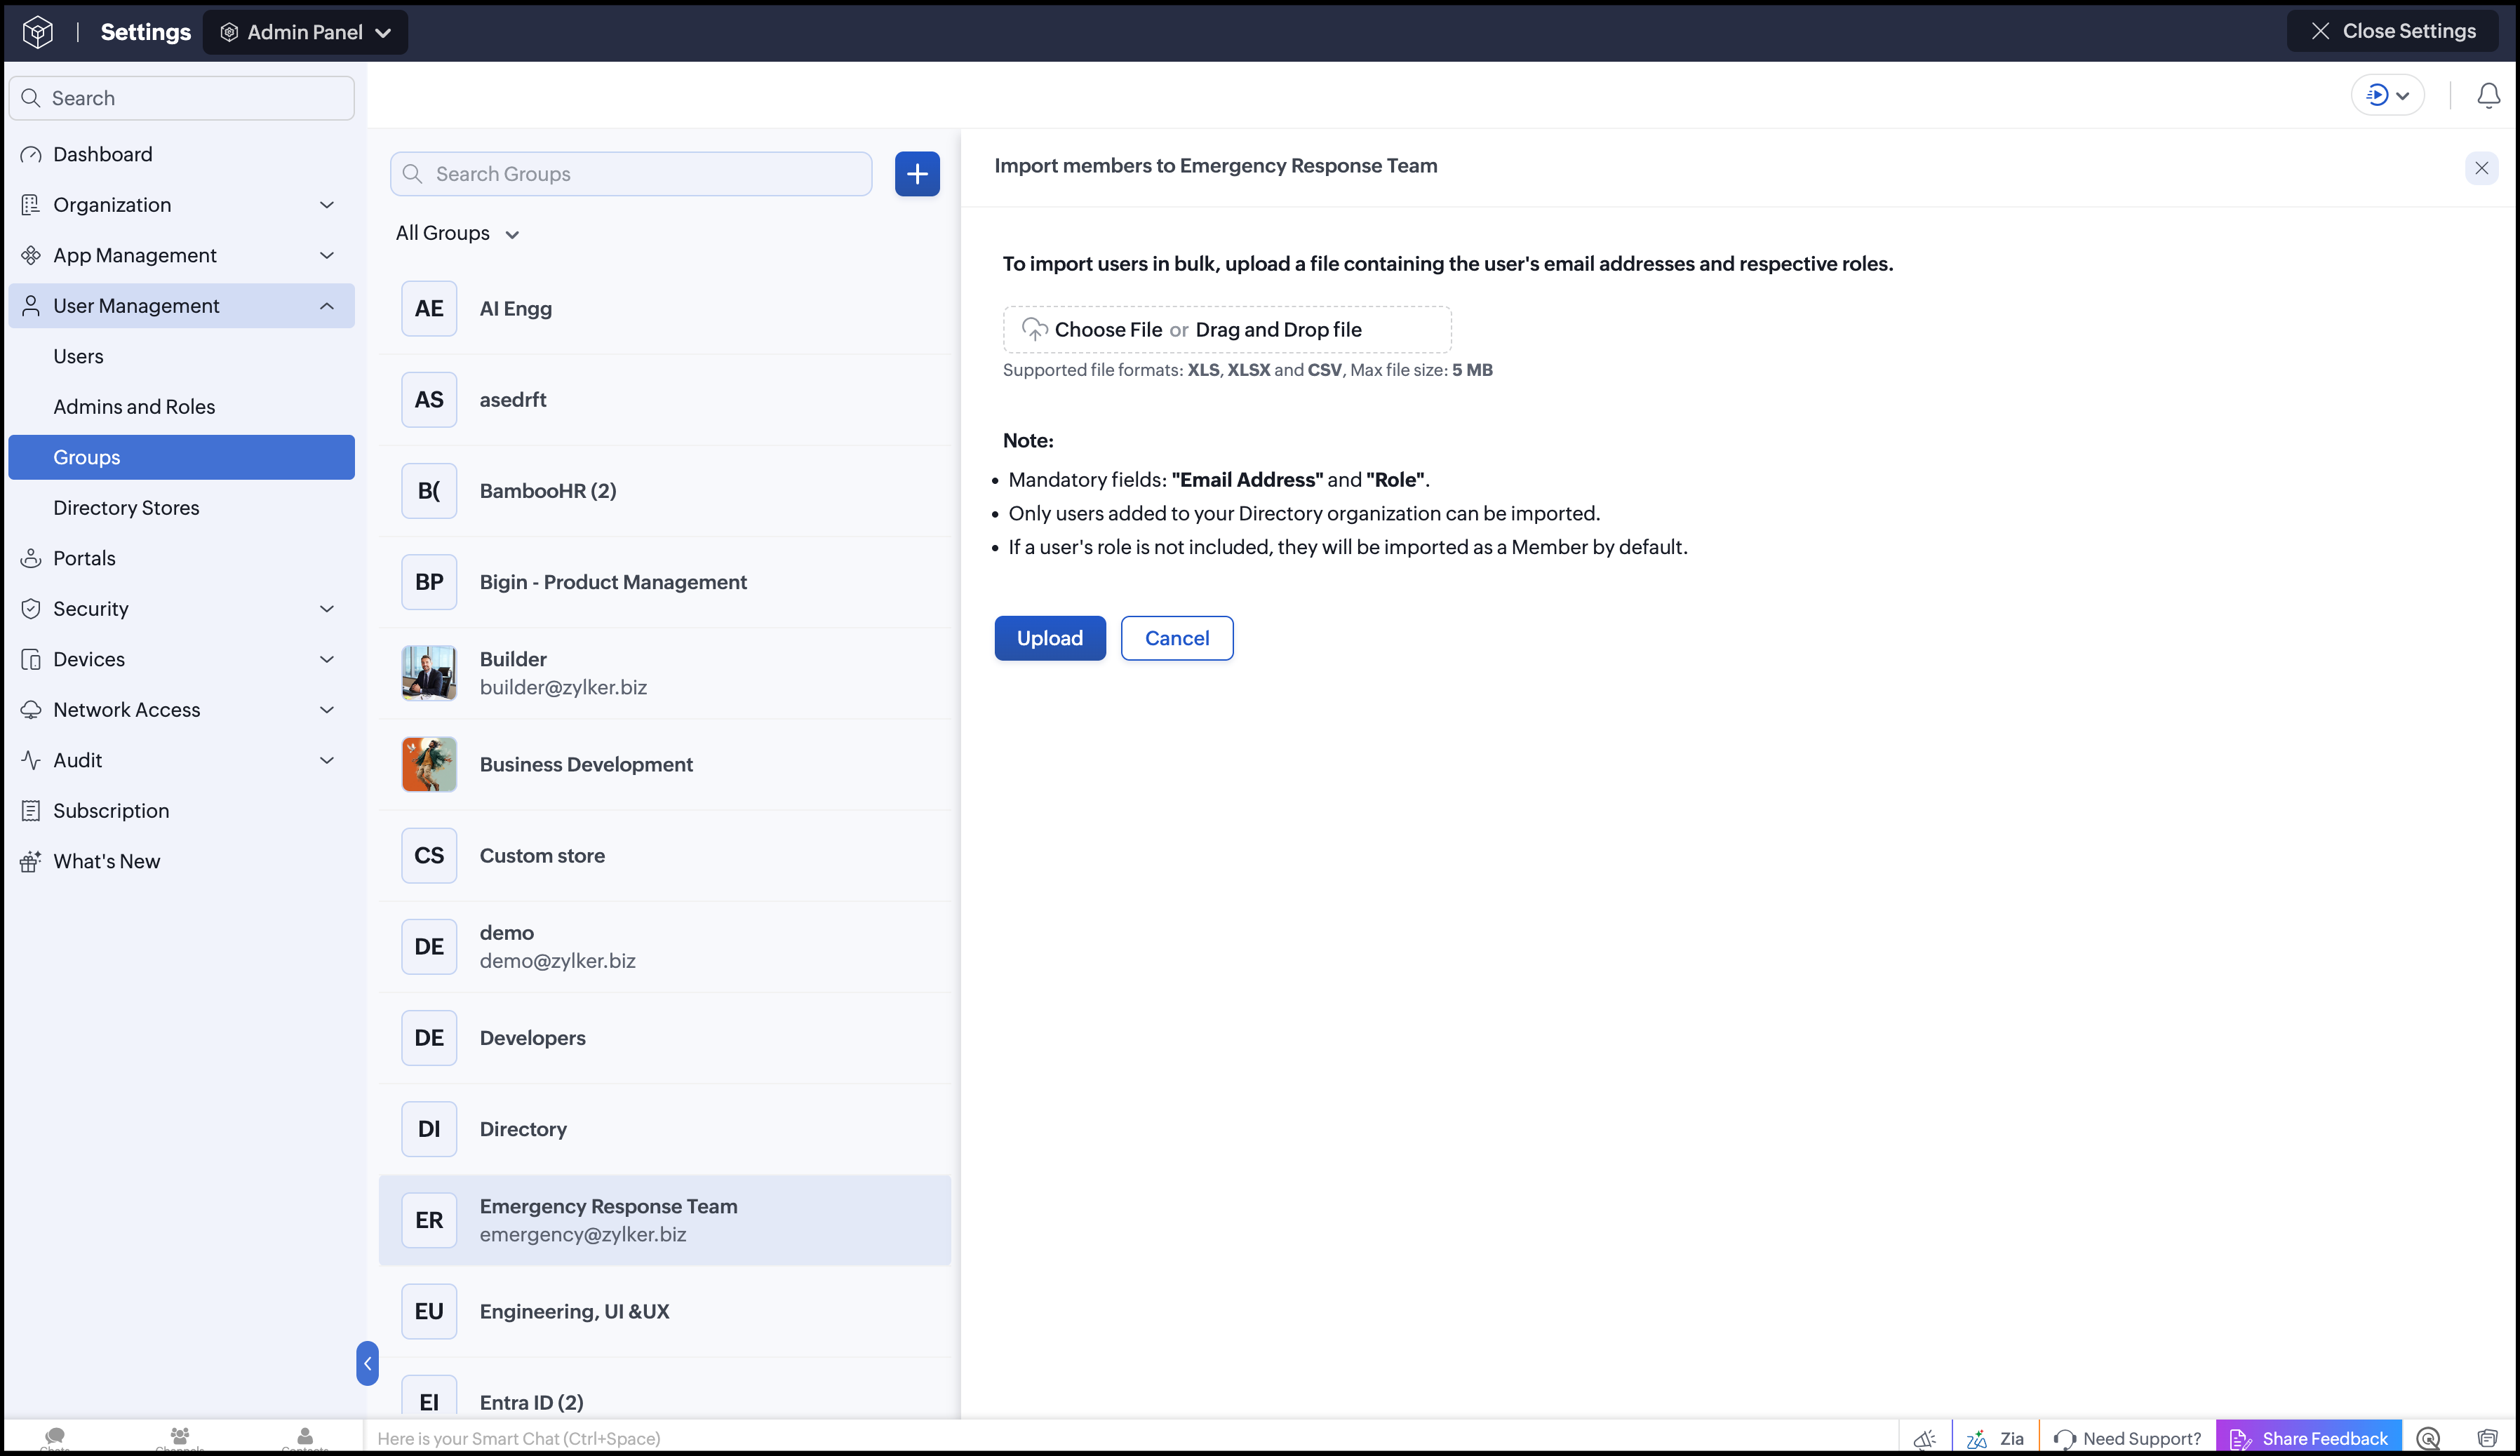This screenshot has width=2520, height=1456.
Task: Click the @ mentions icon in bottom bar
Action: pos(2428,1439)
